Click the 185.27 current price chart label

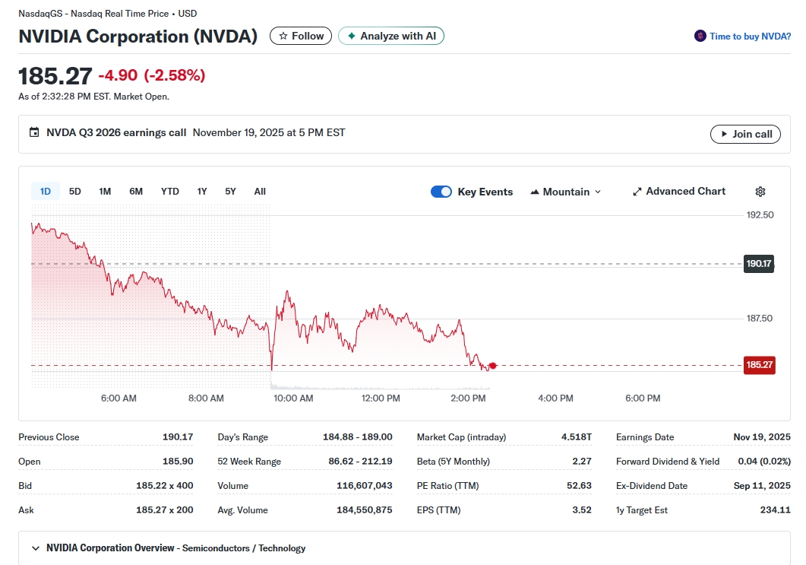(758, 365)
